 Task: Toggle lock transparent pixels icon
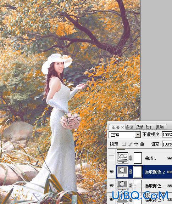tap(124, 144)
